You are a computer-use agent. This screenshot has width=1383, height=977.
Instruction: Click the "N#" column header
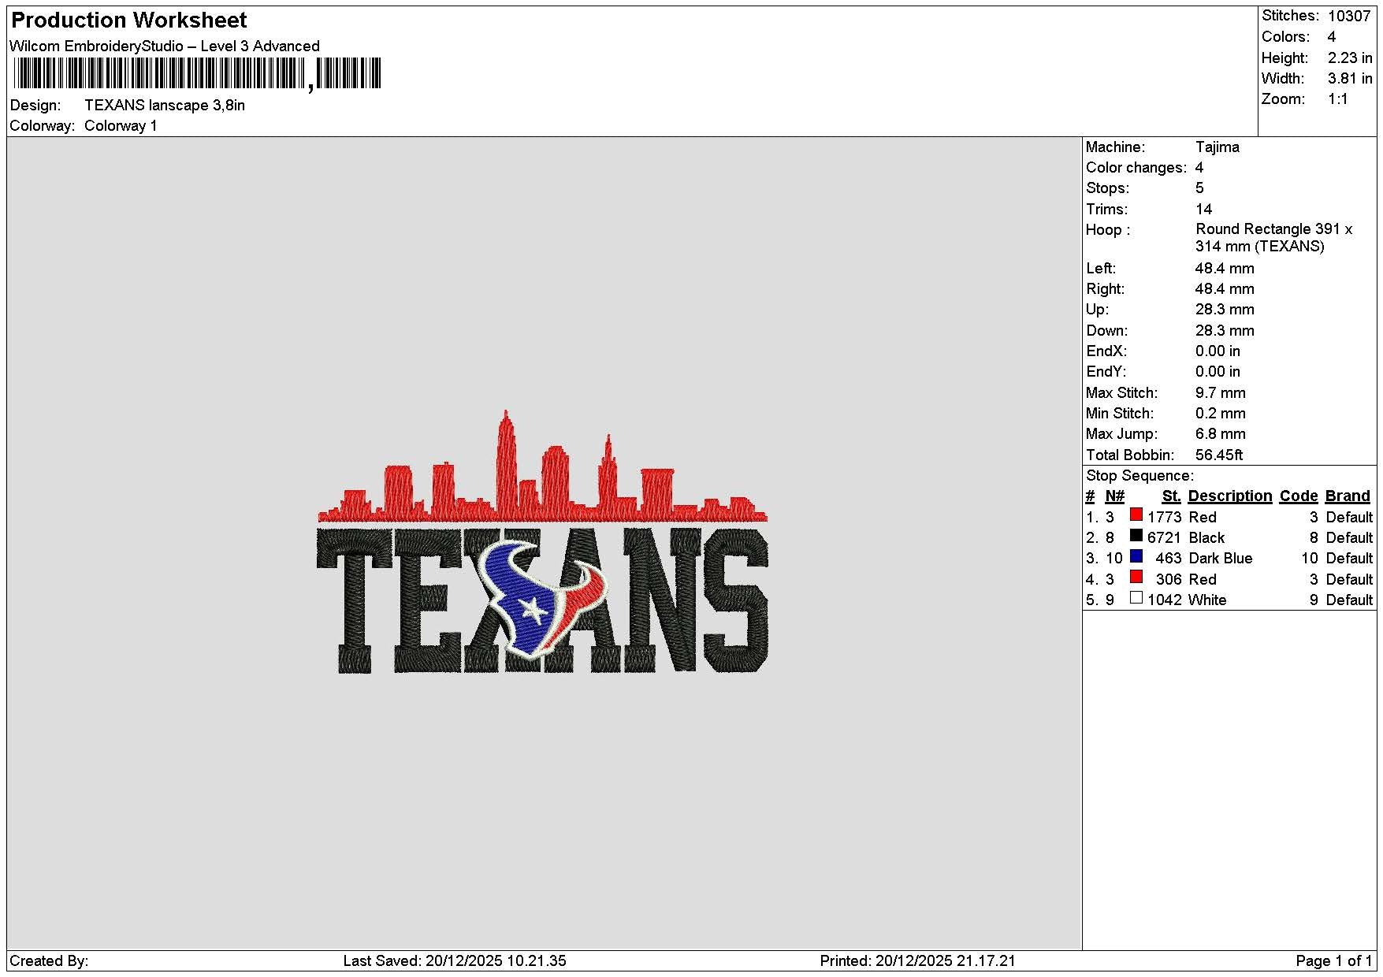pyautogui.click(x=1114, y=496)
